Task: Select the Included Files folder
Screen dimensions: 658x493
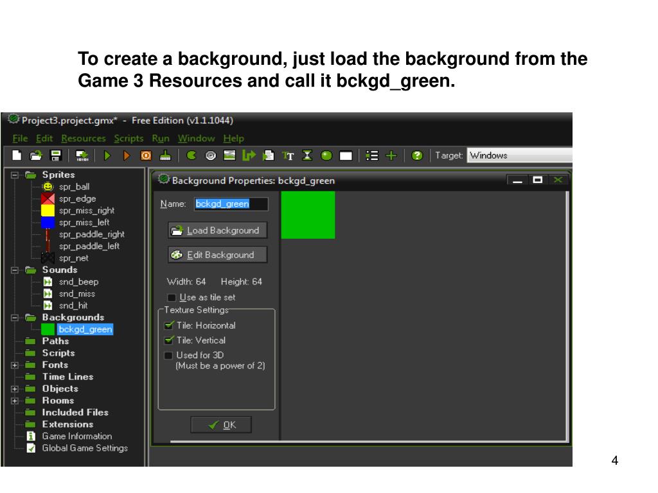Action: click(75, 413)
